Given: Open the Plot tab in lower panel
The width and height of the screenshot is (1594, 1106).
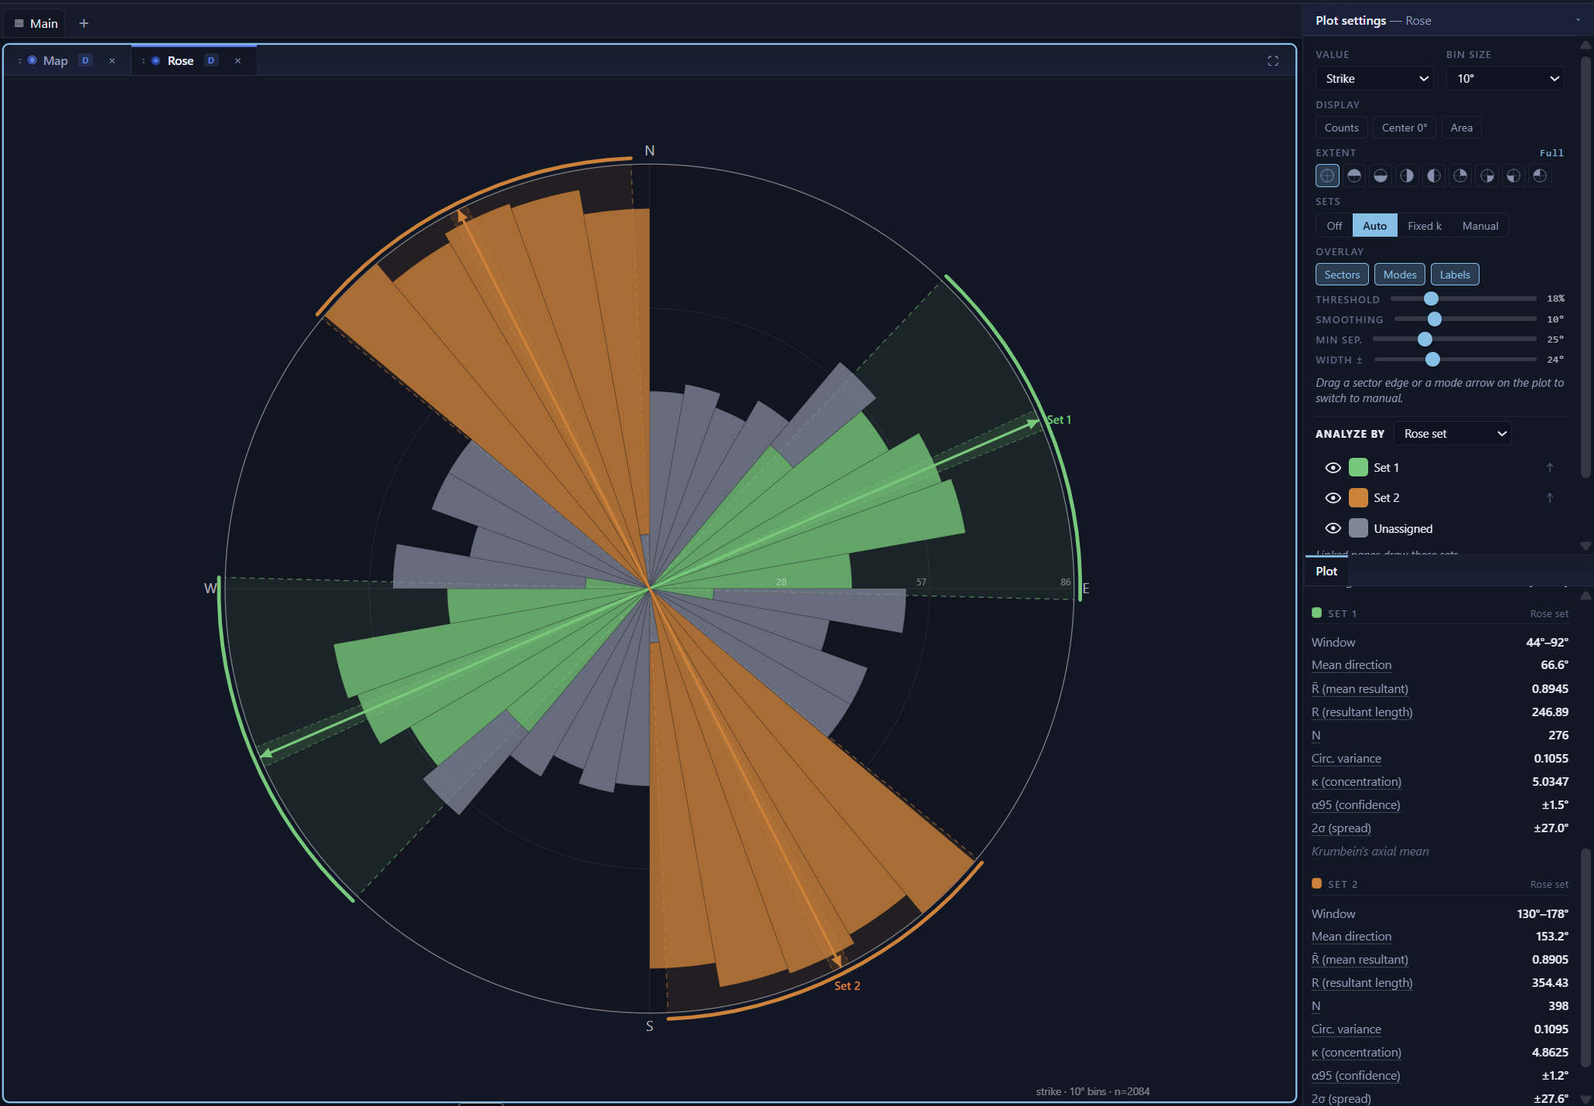Looking at the screenshot, I should [1326, 571].
